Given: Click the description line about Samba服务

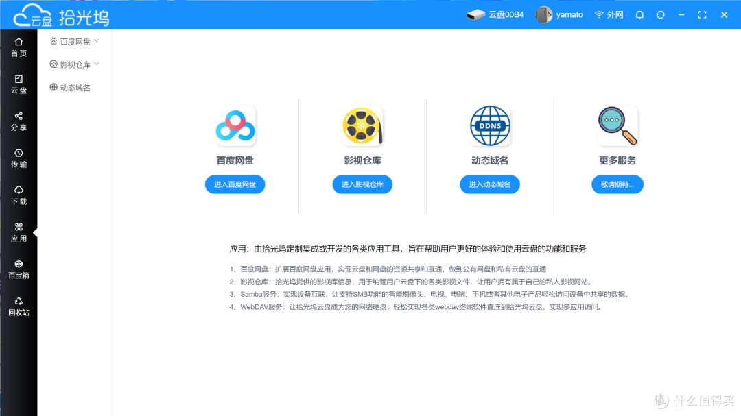Looking at the screenshot, I should [x=430, y=294].
